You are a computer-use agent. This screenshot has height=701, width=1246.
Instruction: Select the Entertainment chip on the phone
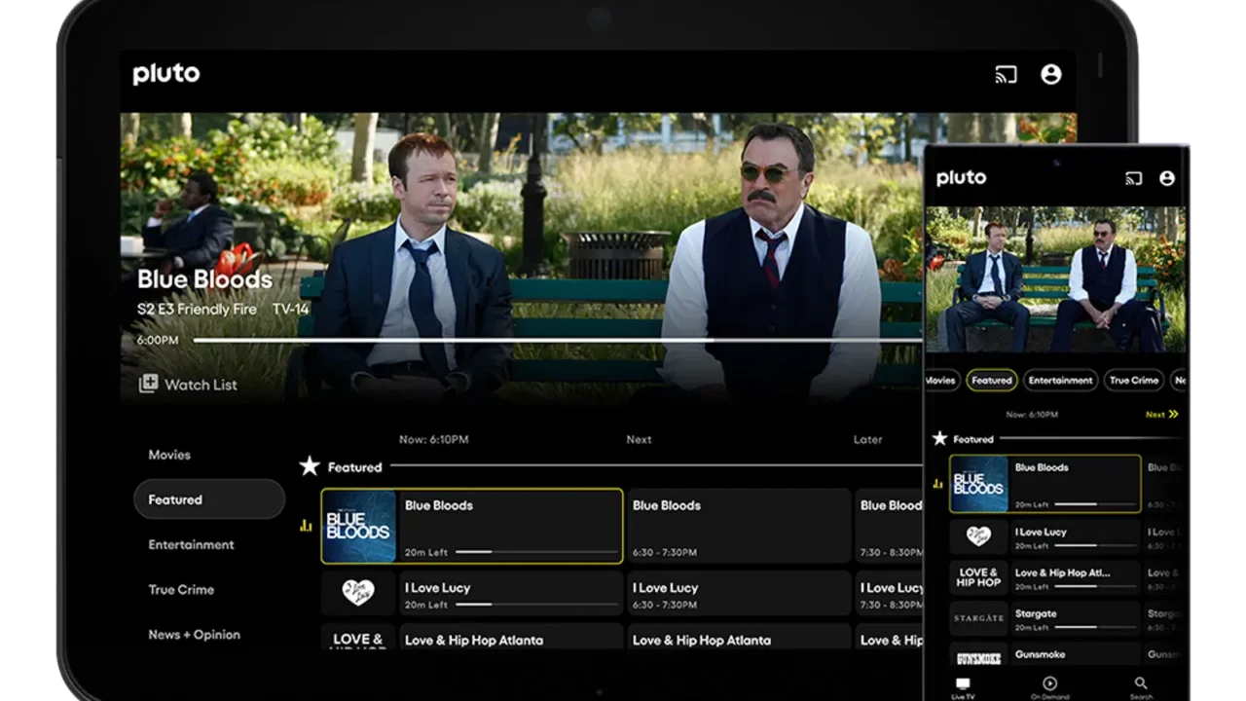click(x=1061, y=381)
